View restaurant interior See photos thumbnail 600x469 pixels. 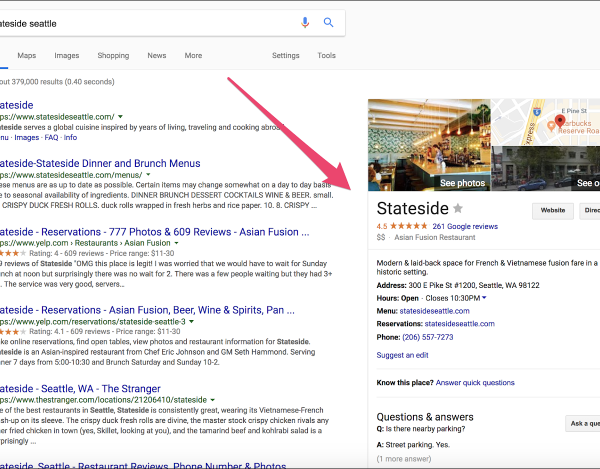coord(429,145)
